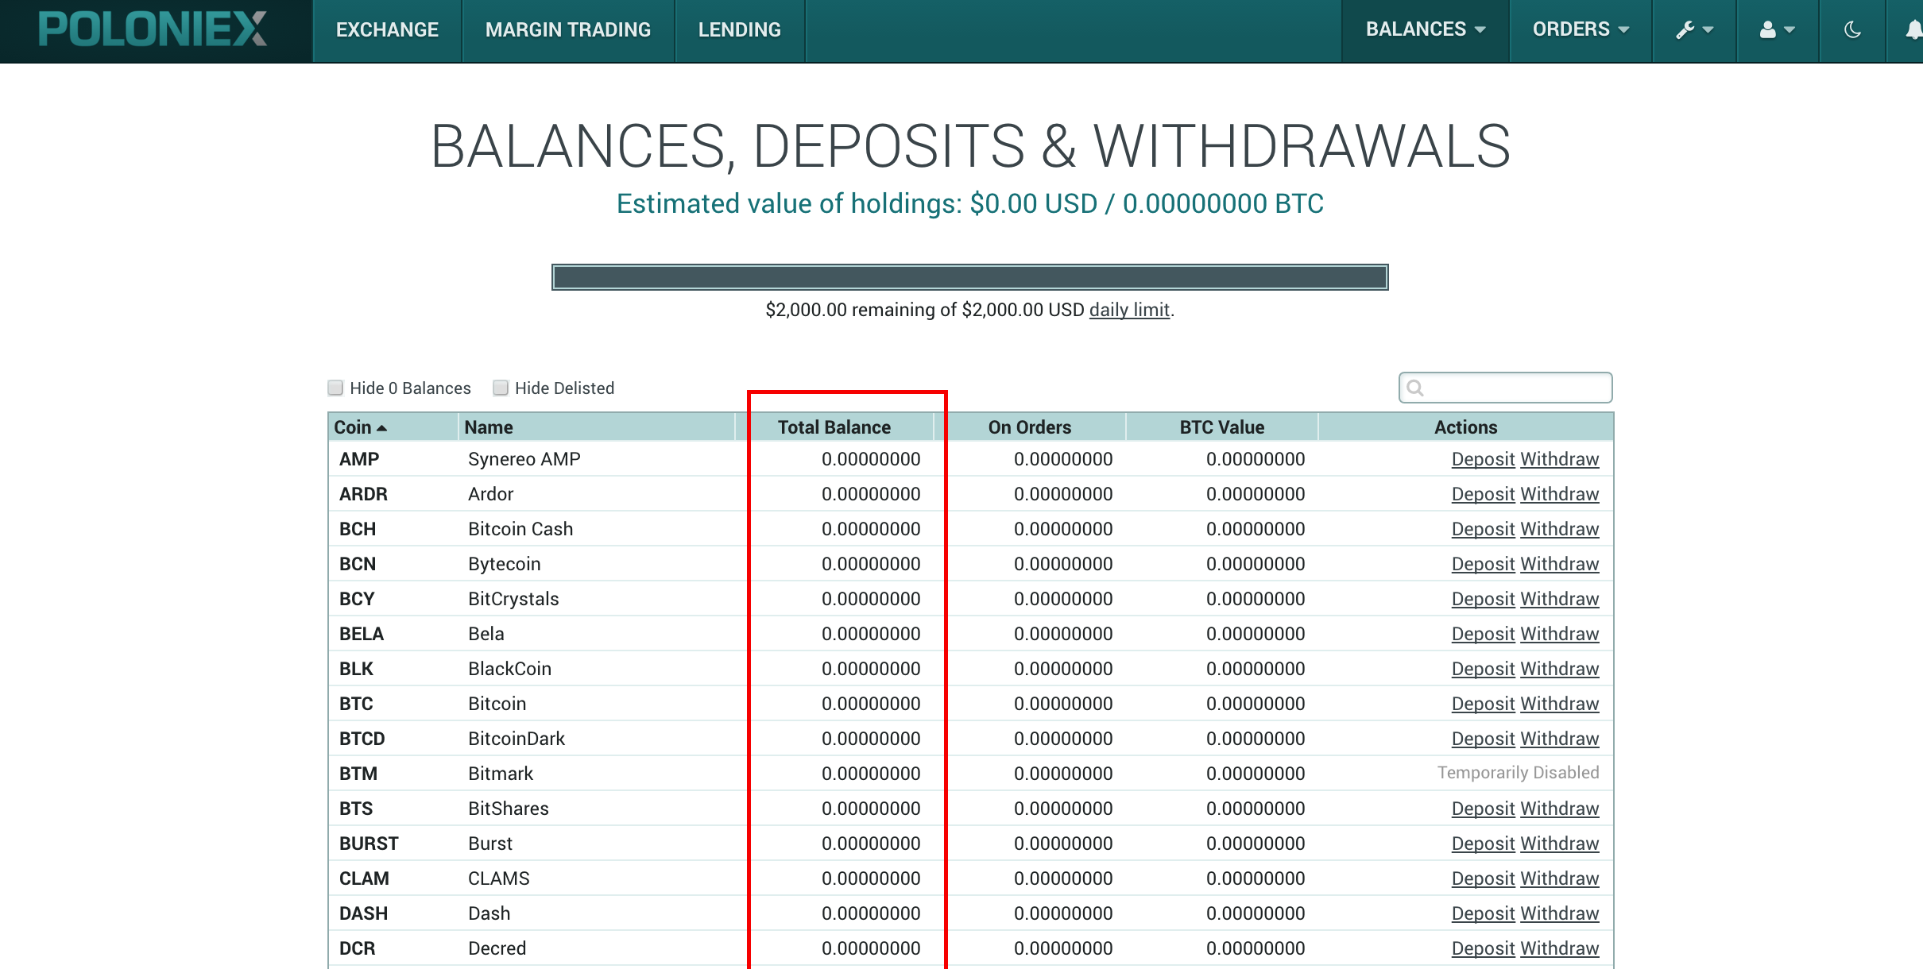Deposit Dash coins

tap(1484, 913)
